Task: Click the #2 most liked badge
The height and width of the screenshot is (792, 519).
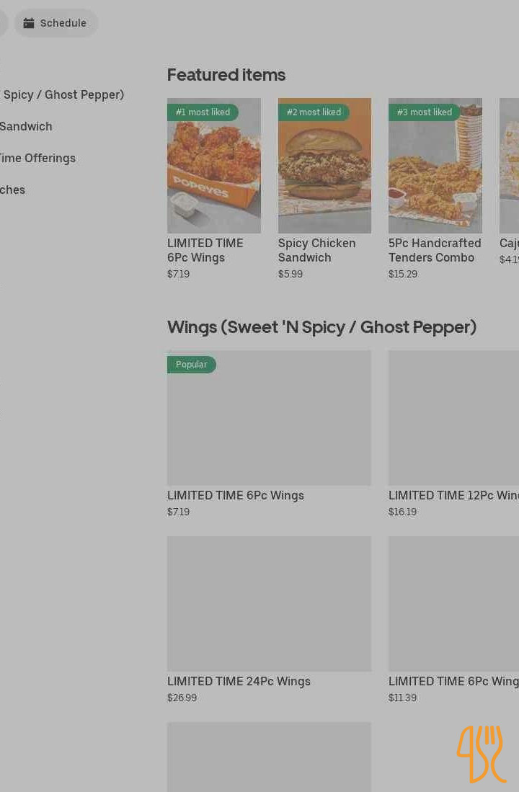Action: [x=314, y=112]
